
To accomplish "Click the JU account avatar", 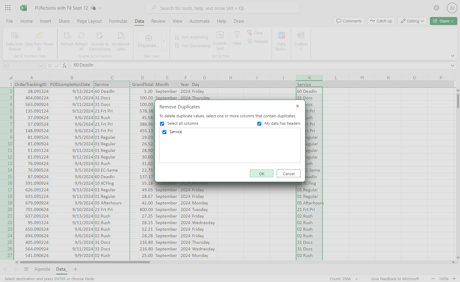I will point(452,8).
